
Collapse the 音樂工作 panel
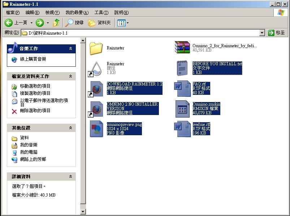click(x=70, y=48)
